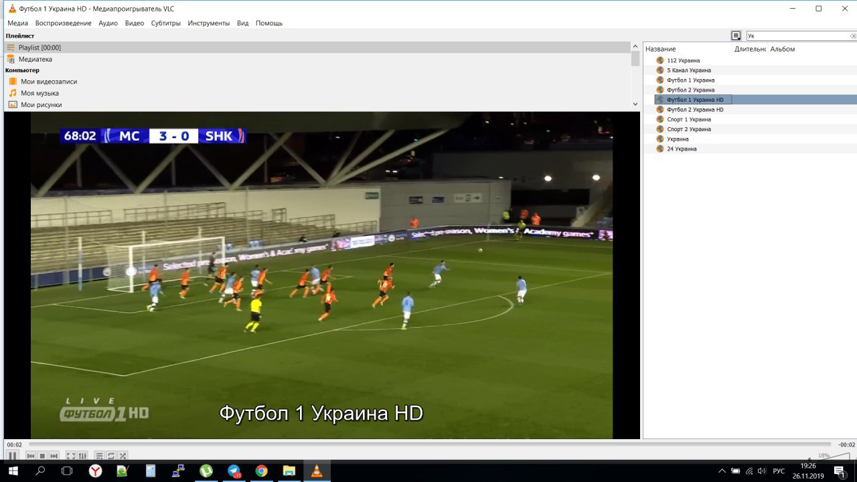857x482 pixels.
Task: Open Мои рисунки in sidebar
Action: point(41,104)
